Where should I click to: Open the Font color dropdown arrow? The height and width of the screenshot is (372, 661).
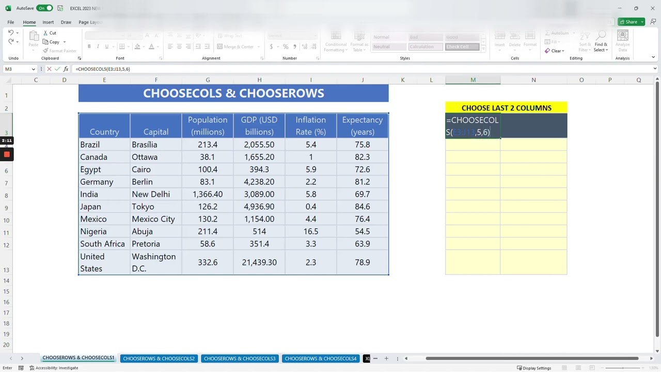(x=157, y=47)
